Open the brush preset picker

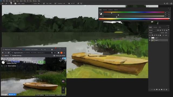11,4
